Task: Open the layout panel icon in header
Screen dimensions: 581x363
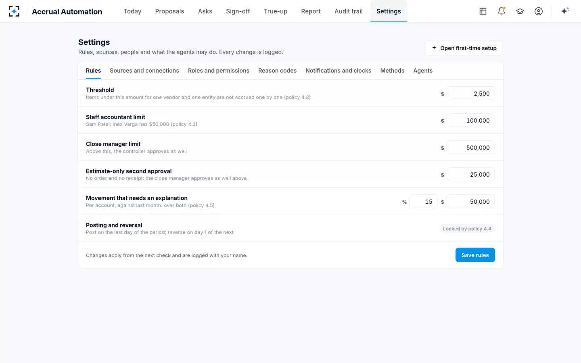Action: (x=483, y=11)
